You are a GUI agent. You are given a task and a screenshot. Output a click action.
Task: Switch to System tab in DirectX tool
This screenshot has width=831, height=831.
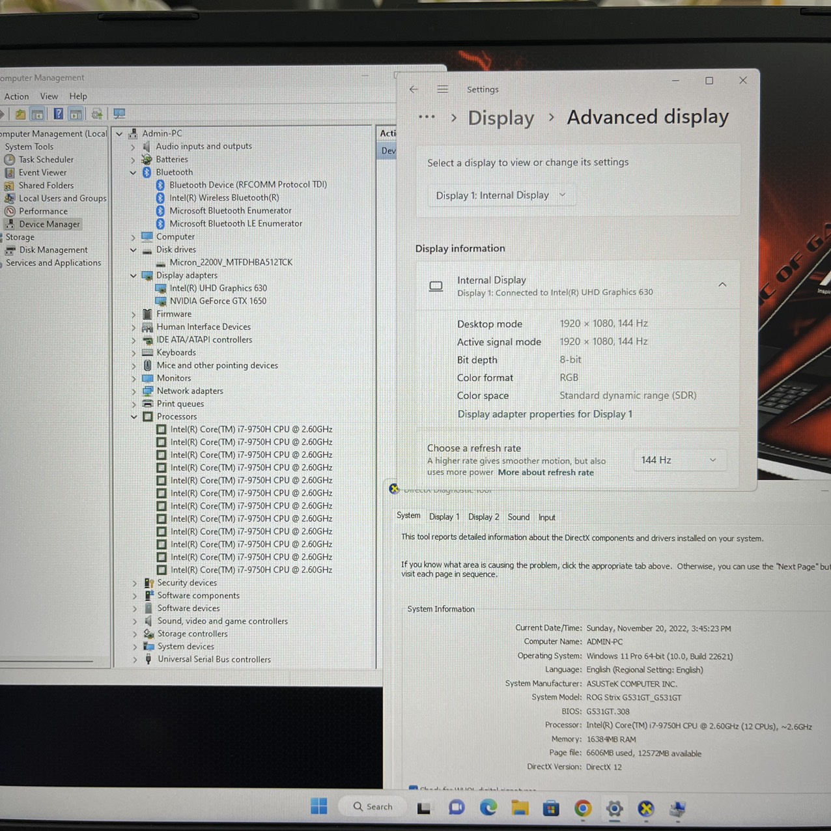point(408,516)
